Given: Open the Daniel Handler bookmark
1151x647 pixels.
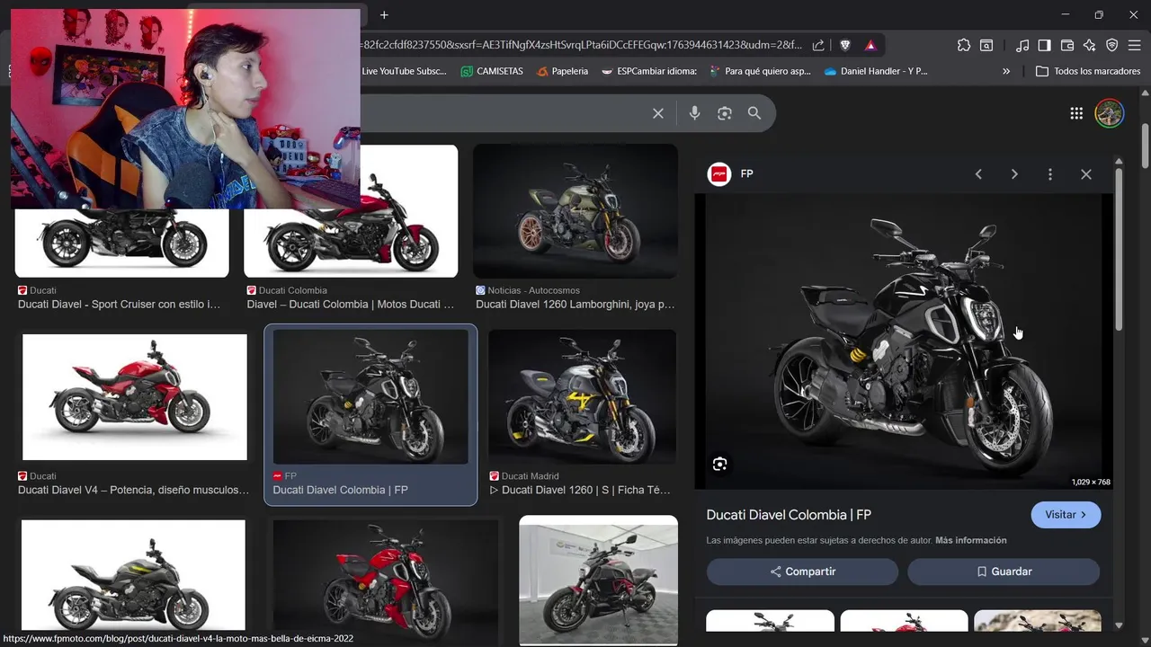Looking at the screenshot, I should [876, 71].
